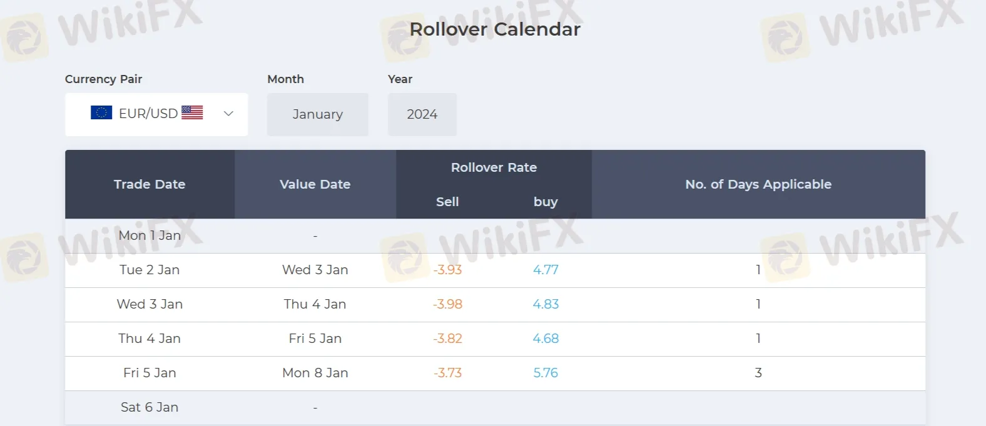986x426 pixels.
Task: Open the January month selector
Action: (317, 114)
